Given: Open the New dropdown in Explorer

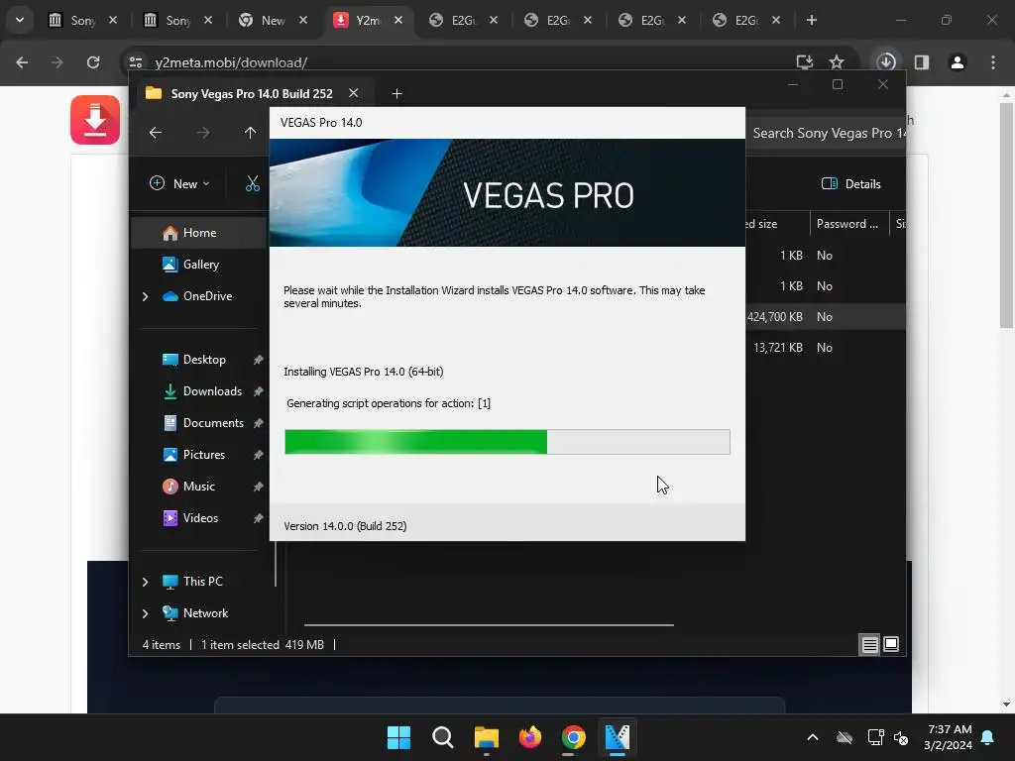Looking at the screenshot, I should (179, 183).
